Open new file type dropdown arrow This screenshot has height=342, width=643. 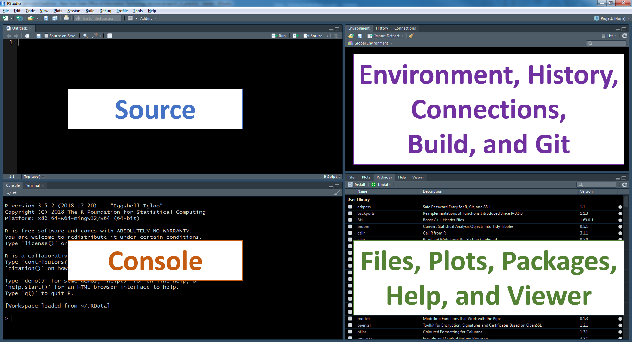11,19
